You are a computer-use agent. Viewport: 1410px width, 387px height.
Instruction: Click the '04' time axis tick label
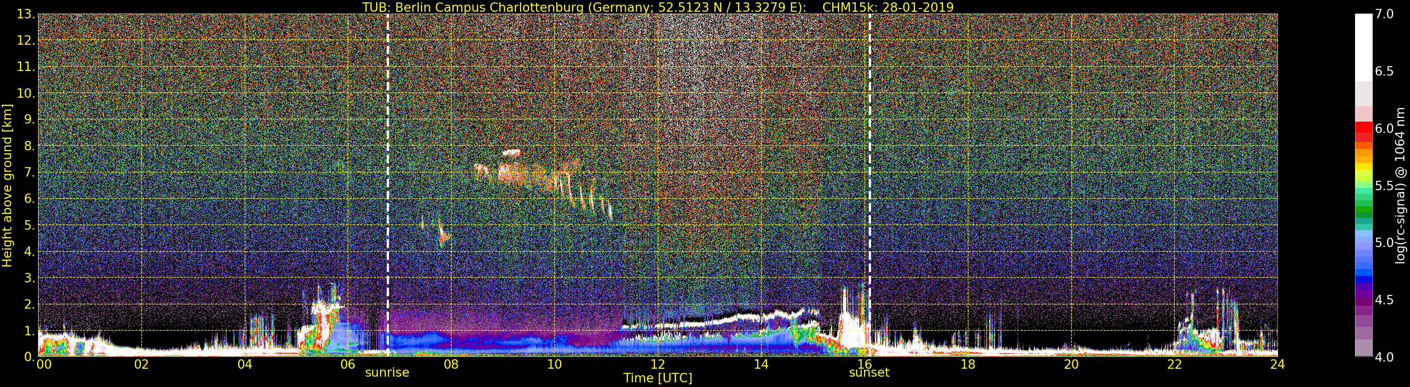pyautogui.click(x=245, y=364)
